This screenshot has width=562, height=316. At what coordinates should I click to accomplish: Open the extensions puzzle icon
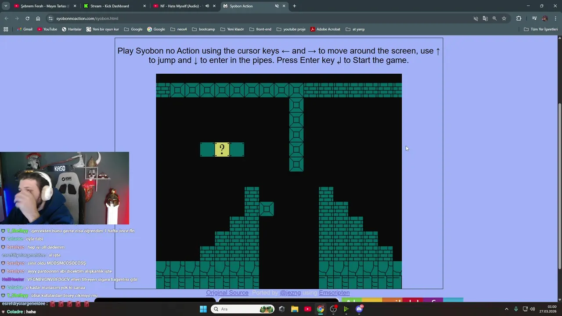click(x=519, y=18)
